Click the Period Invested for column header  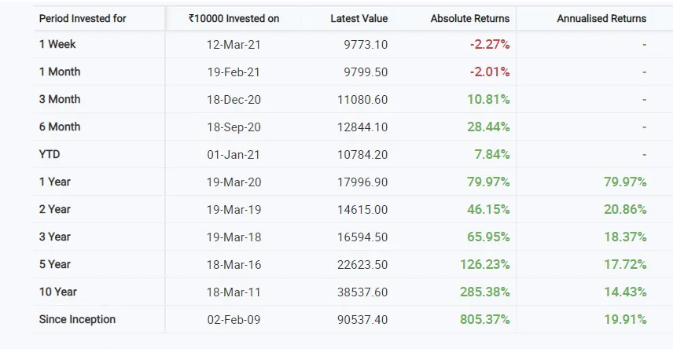point(83,18)
